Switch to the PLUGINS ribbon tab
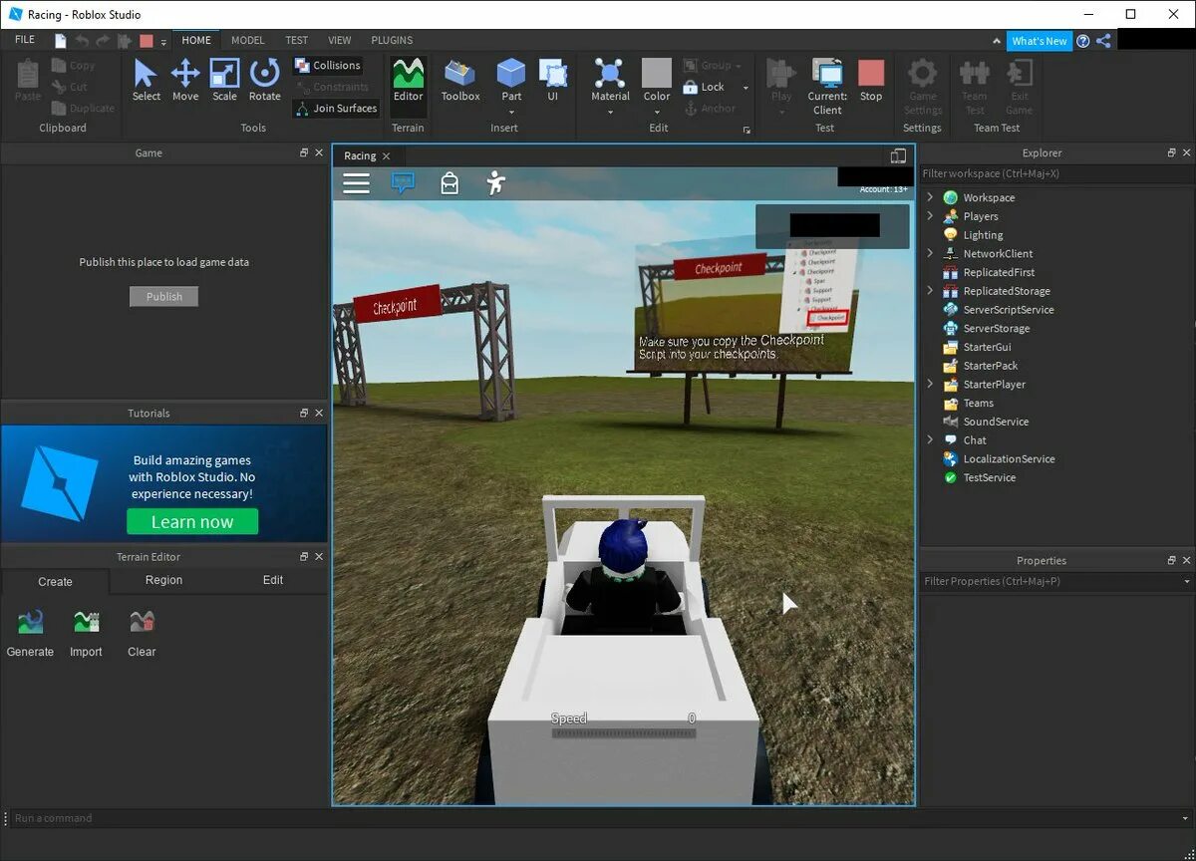1196x861 pixels. pos(392,41)
